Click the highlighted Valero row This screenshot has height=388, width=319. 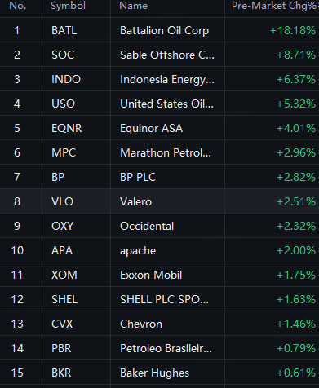159,201
